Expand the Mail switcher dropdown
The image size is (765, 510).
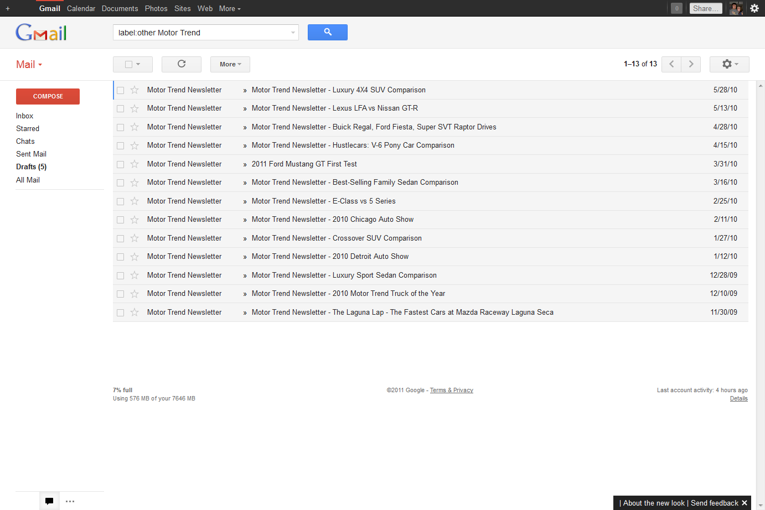tap(29, 64)
